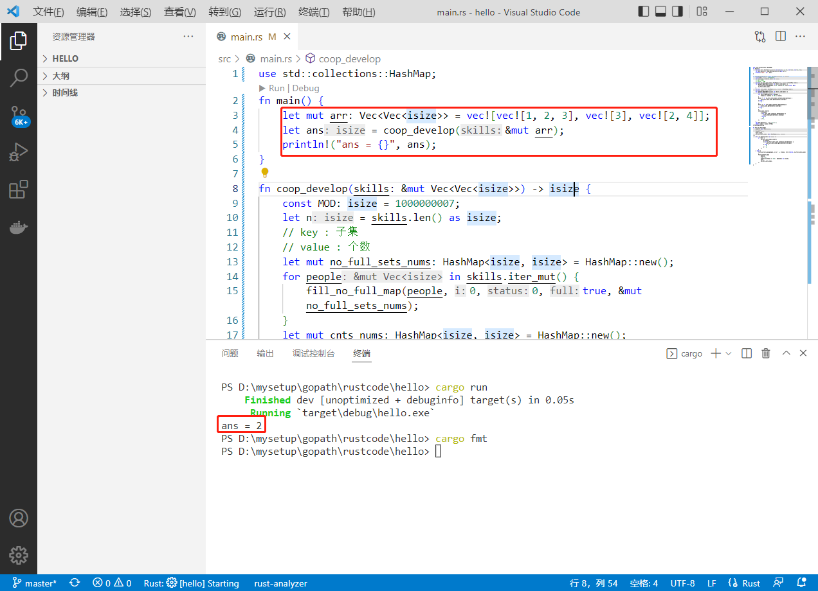
Task: Click the Debug code lens above main
Action: pyautogui.click(x=305, y=88)
